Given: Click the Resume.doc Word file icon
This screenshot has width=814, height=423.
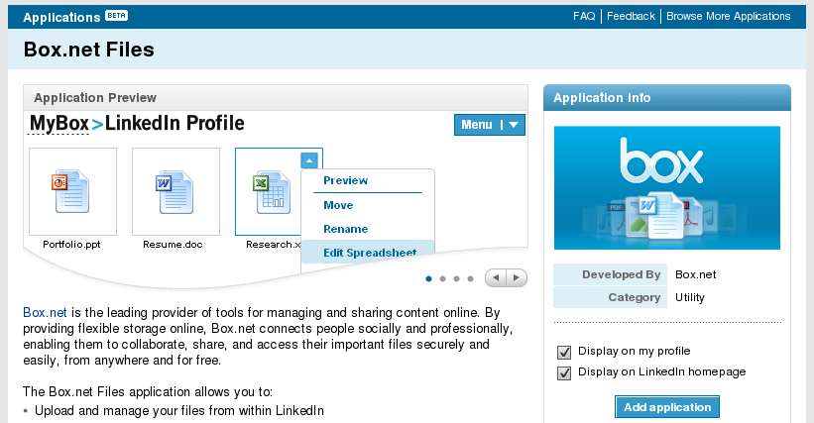Looking at the screenshot, I should [175, 191].
